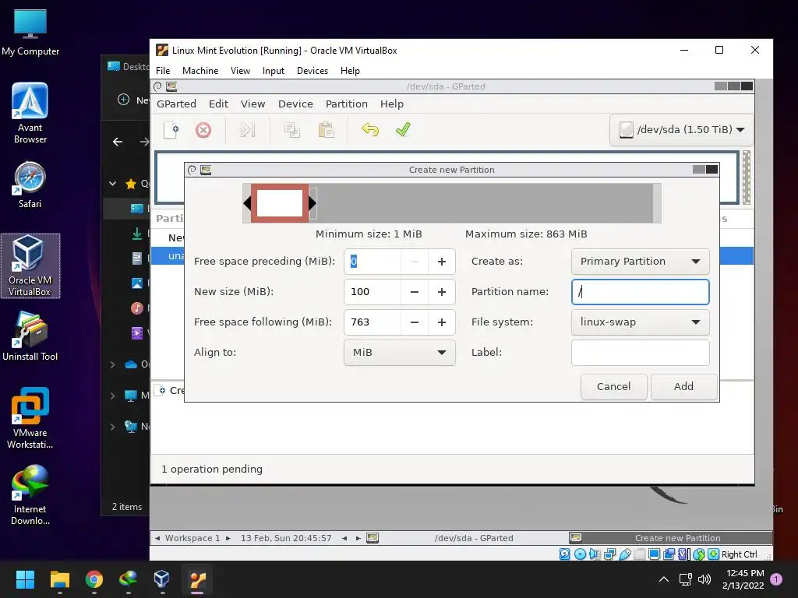This screenshot has height=598, width=798.
Task: Open the Devices menu in VirtualBox
Action: click(x=312, y=71)
